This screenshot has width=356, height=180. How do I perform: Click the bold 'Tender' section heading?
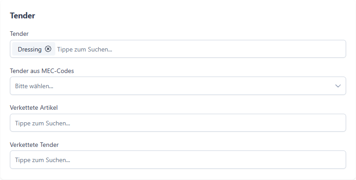point(22,16)
